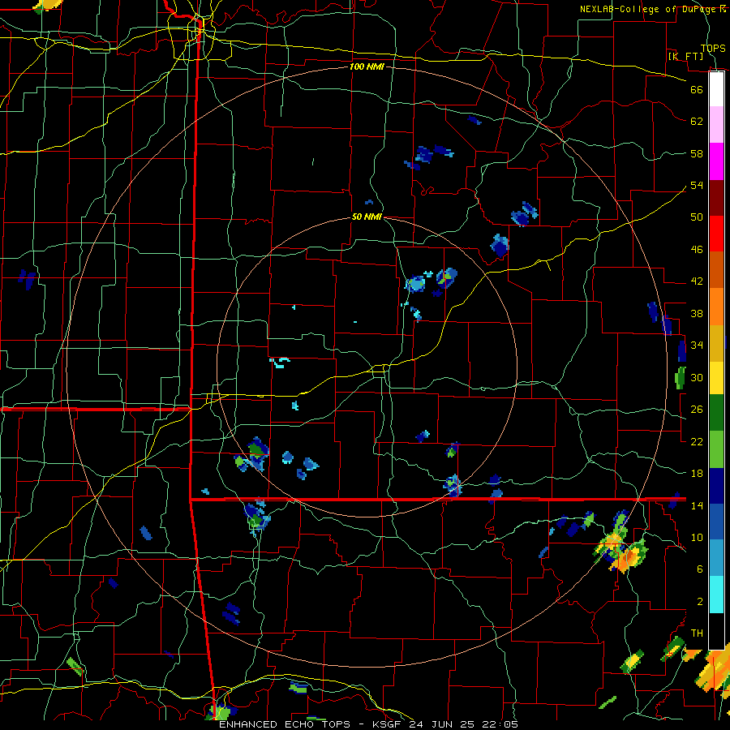The width and height of the screenshot is (730, 730).
Task: Select the dark red legend swatch
Action: pos(716,197)
